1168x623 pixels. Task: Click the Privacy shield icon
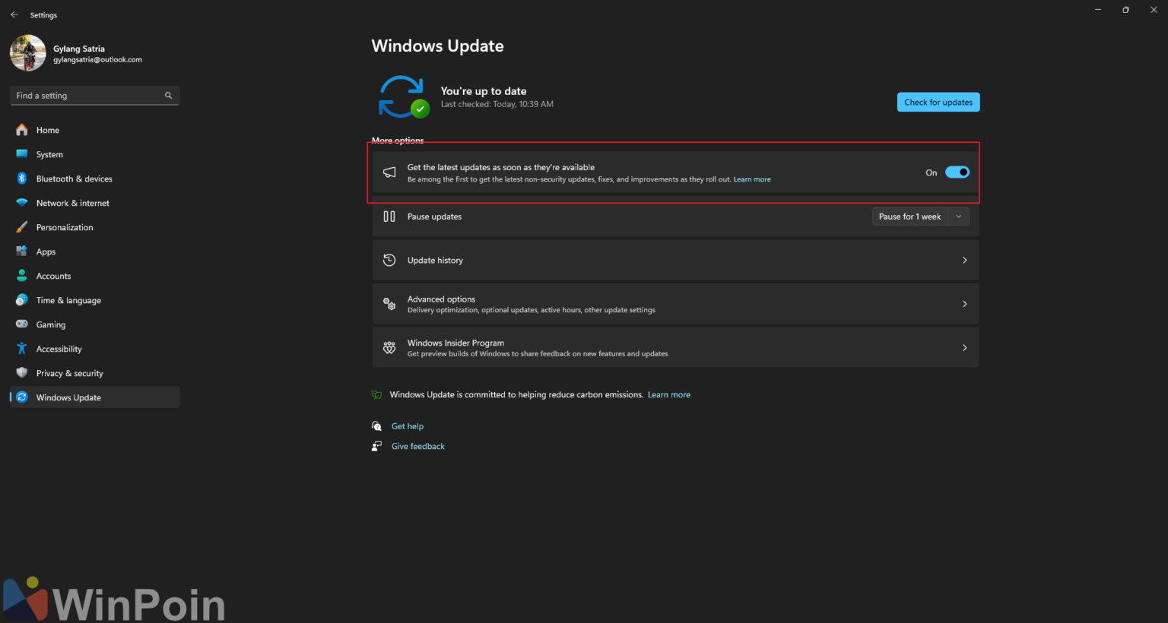pos(22,373)
